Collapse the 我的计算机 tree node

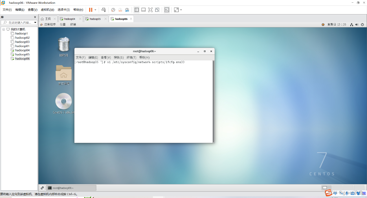pos(4,29)
